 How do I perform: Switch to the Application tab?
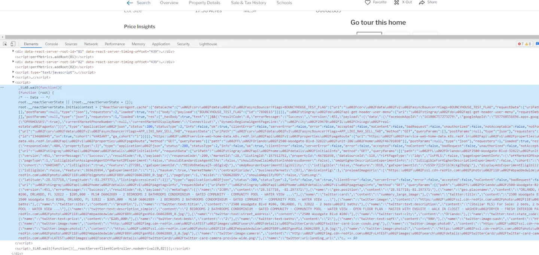click(161, 44)
